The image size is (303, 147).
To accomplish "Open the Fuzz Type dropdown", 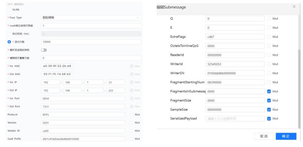I will click(91, 18).
